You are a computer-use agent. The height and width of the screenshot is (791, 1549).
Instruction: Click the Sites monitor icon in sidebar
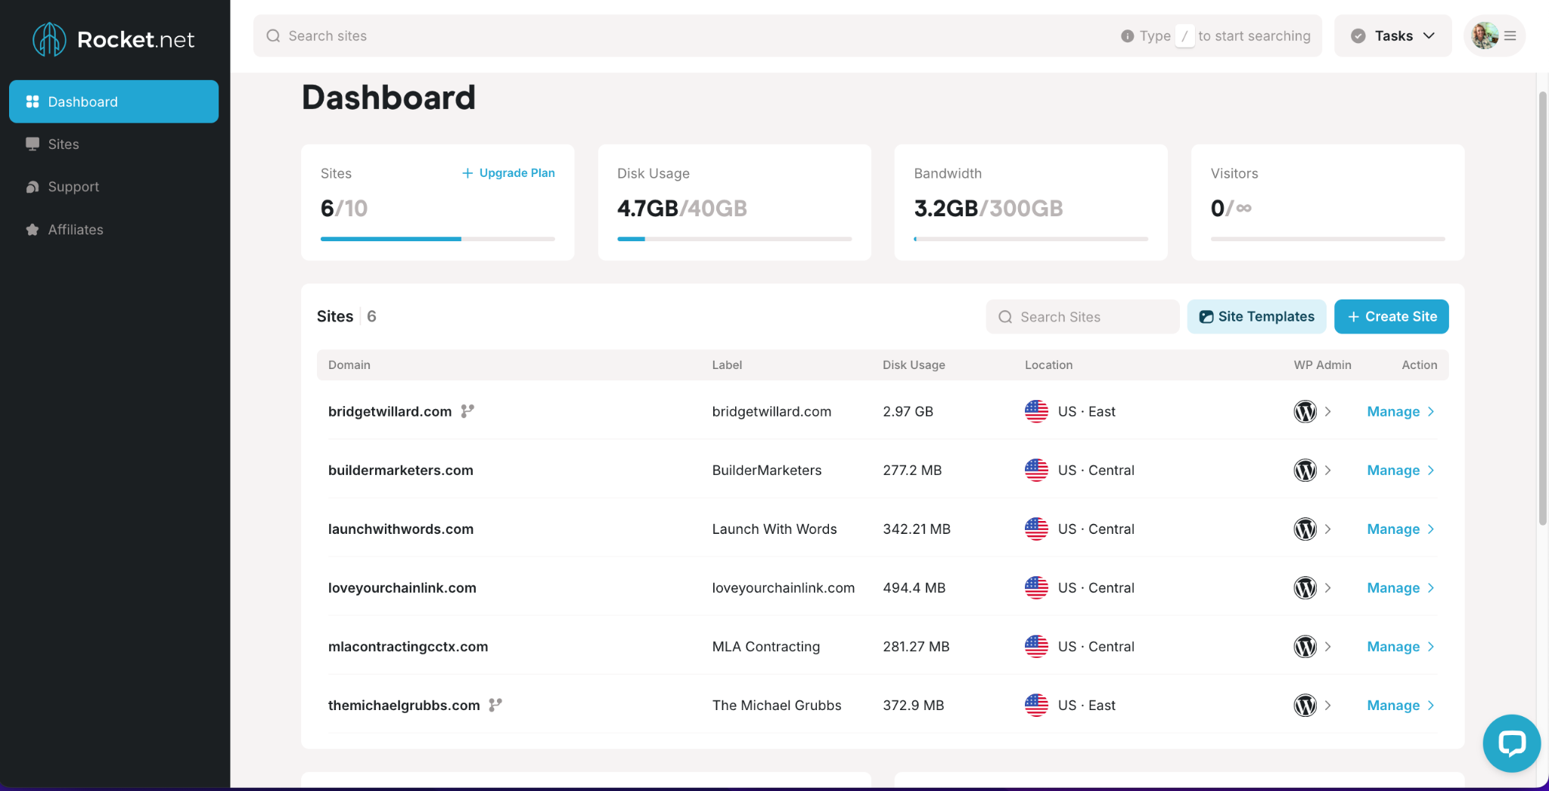point(33,144)
